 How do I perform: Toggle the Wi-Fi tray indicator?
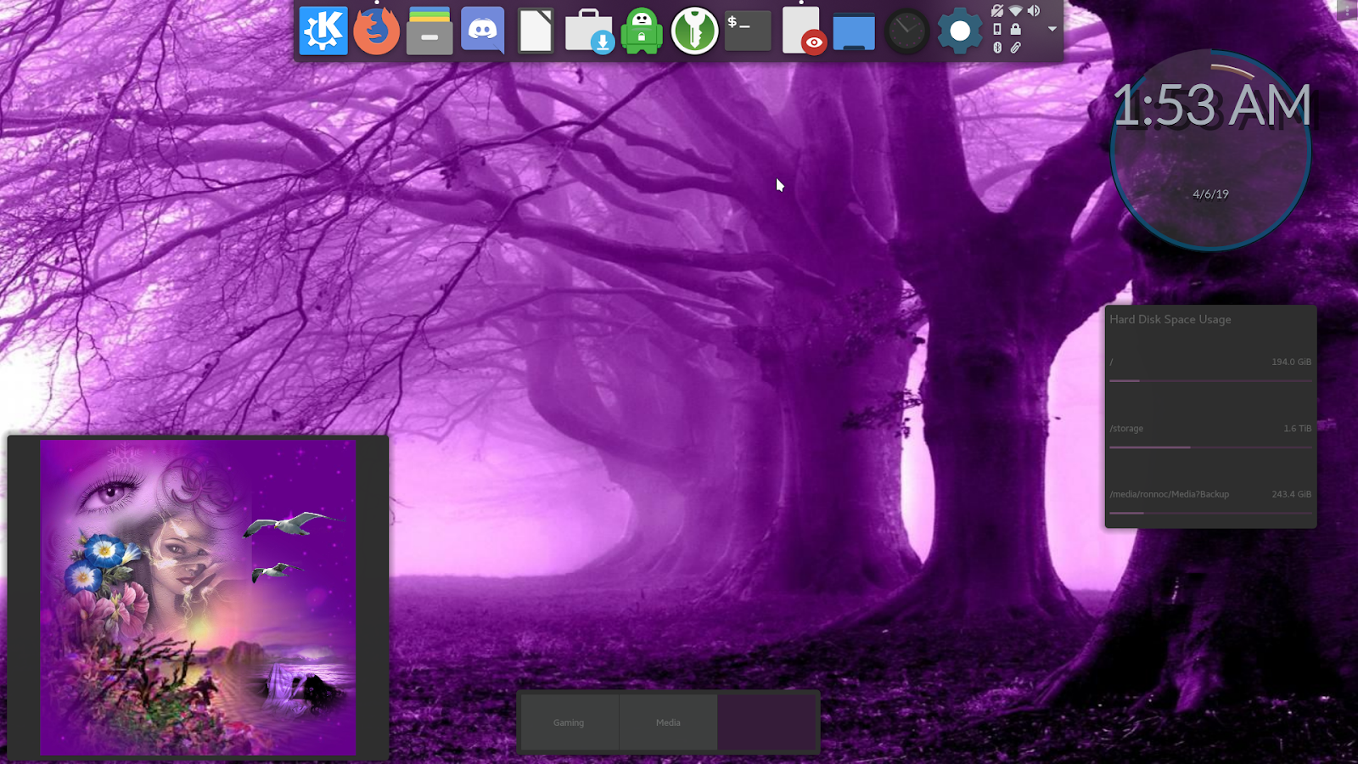pyautogui.click(x=1015, y=10)
